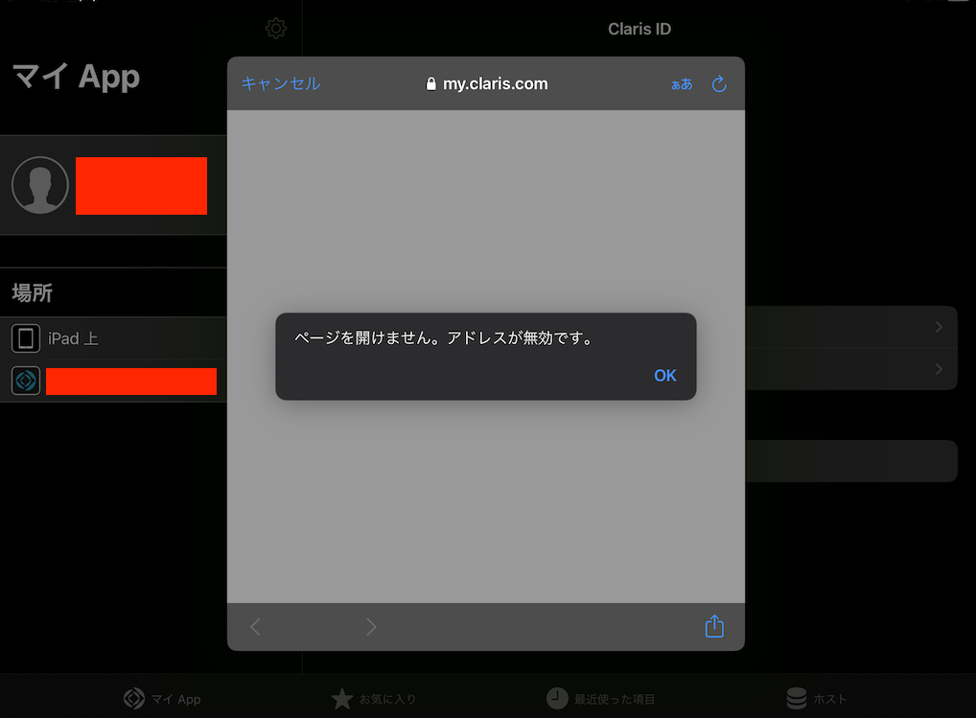
Task: Open the settings gear icon
Action: pos(276,28)
